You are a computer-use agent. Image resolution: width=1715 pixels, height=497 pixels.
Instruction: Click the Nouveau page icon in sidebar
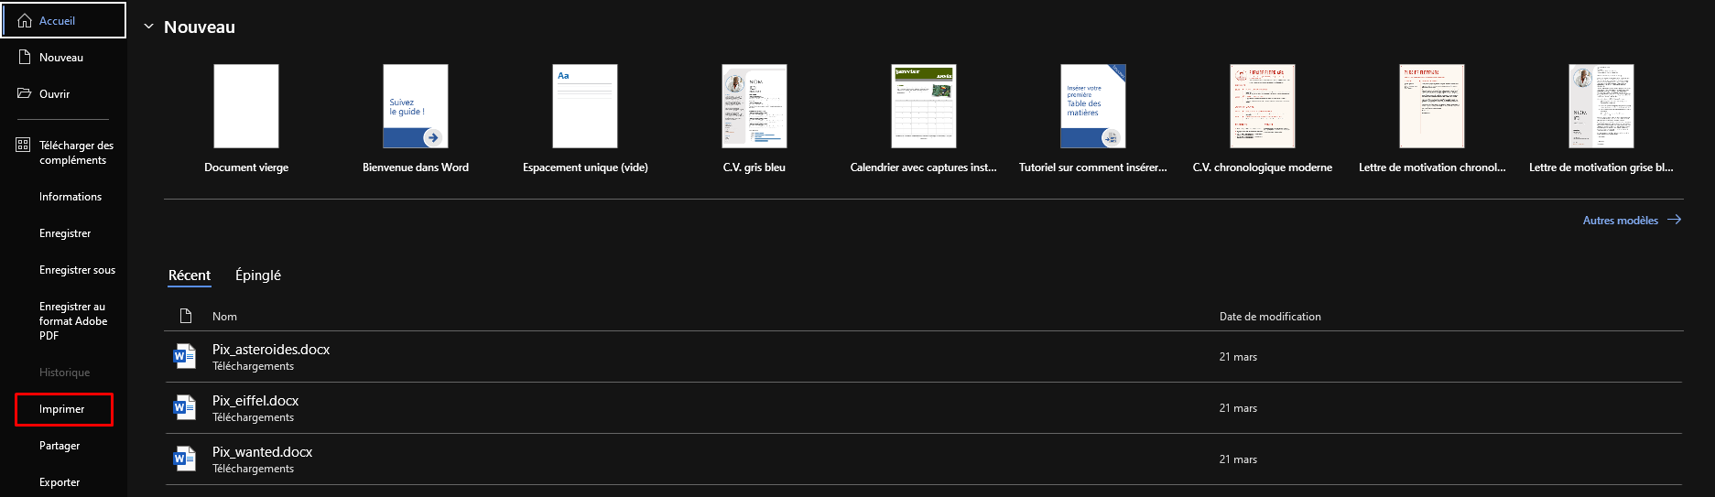tap(25, 57)
